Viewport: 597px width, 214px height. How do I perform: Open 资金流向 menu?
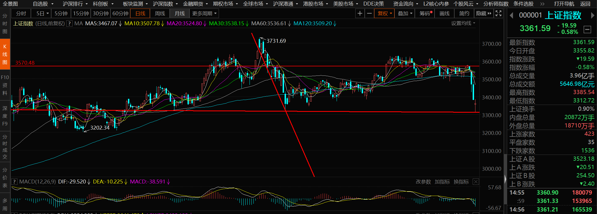tap(406, 4)
